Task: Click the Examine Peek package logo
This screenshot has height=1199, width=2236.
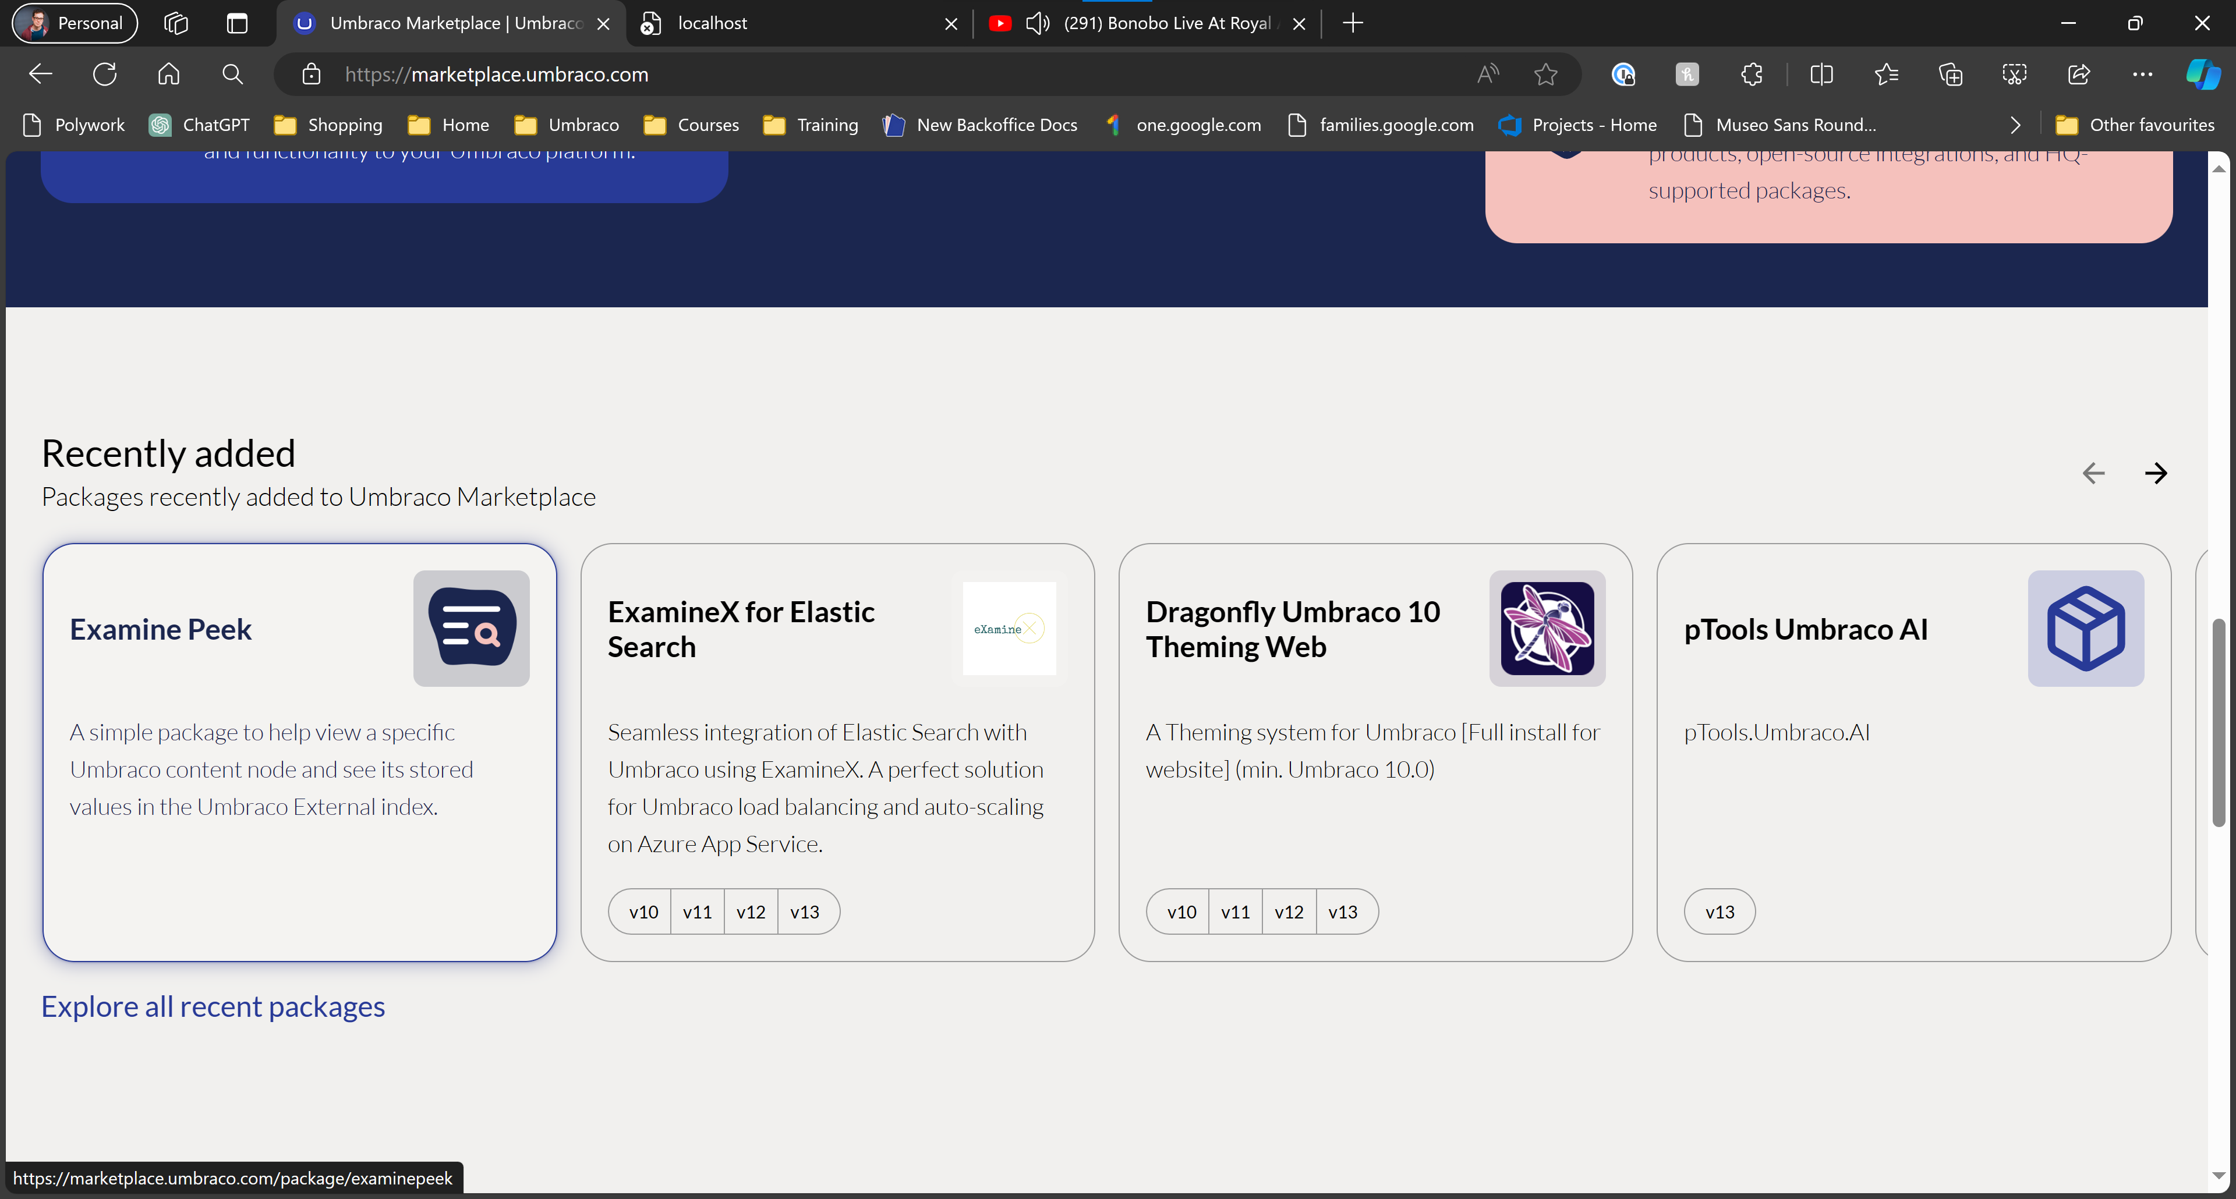Action: click(x=471, y=628)
